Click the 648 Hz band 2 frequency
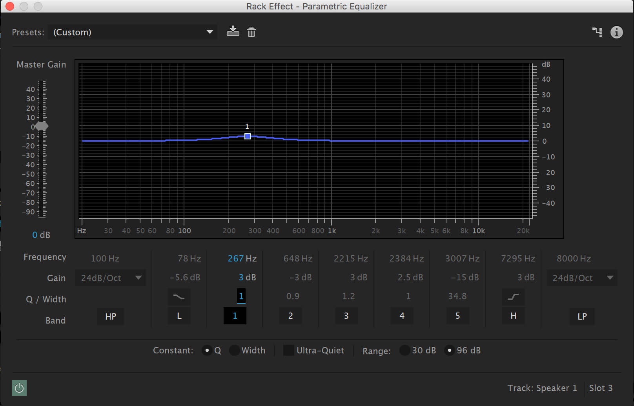Screen dimensions: 634x406 [x=298, y=258]
